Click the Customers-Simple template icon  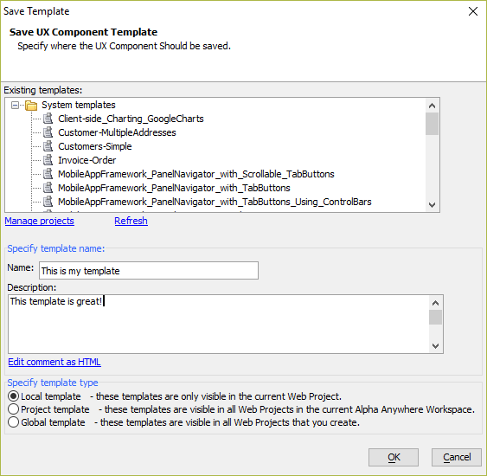pos(48,146)
